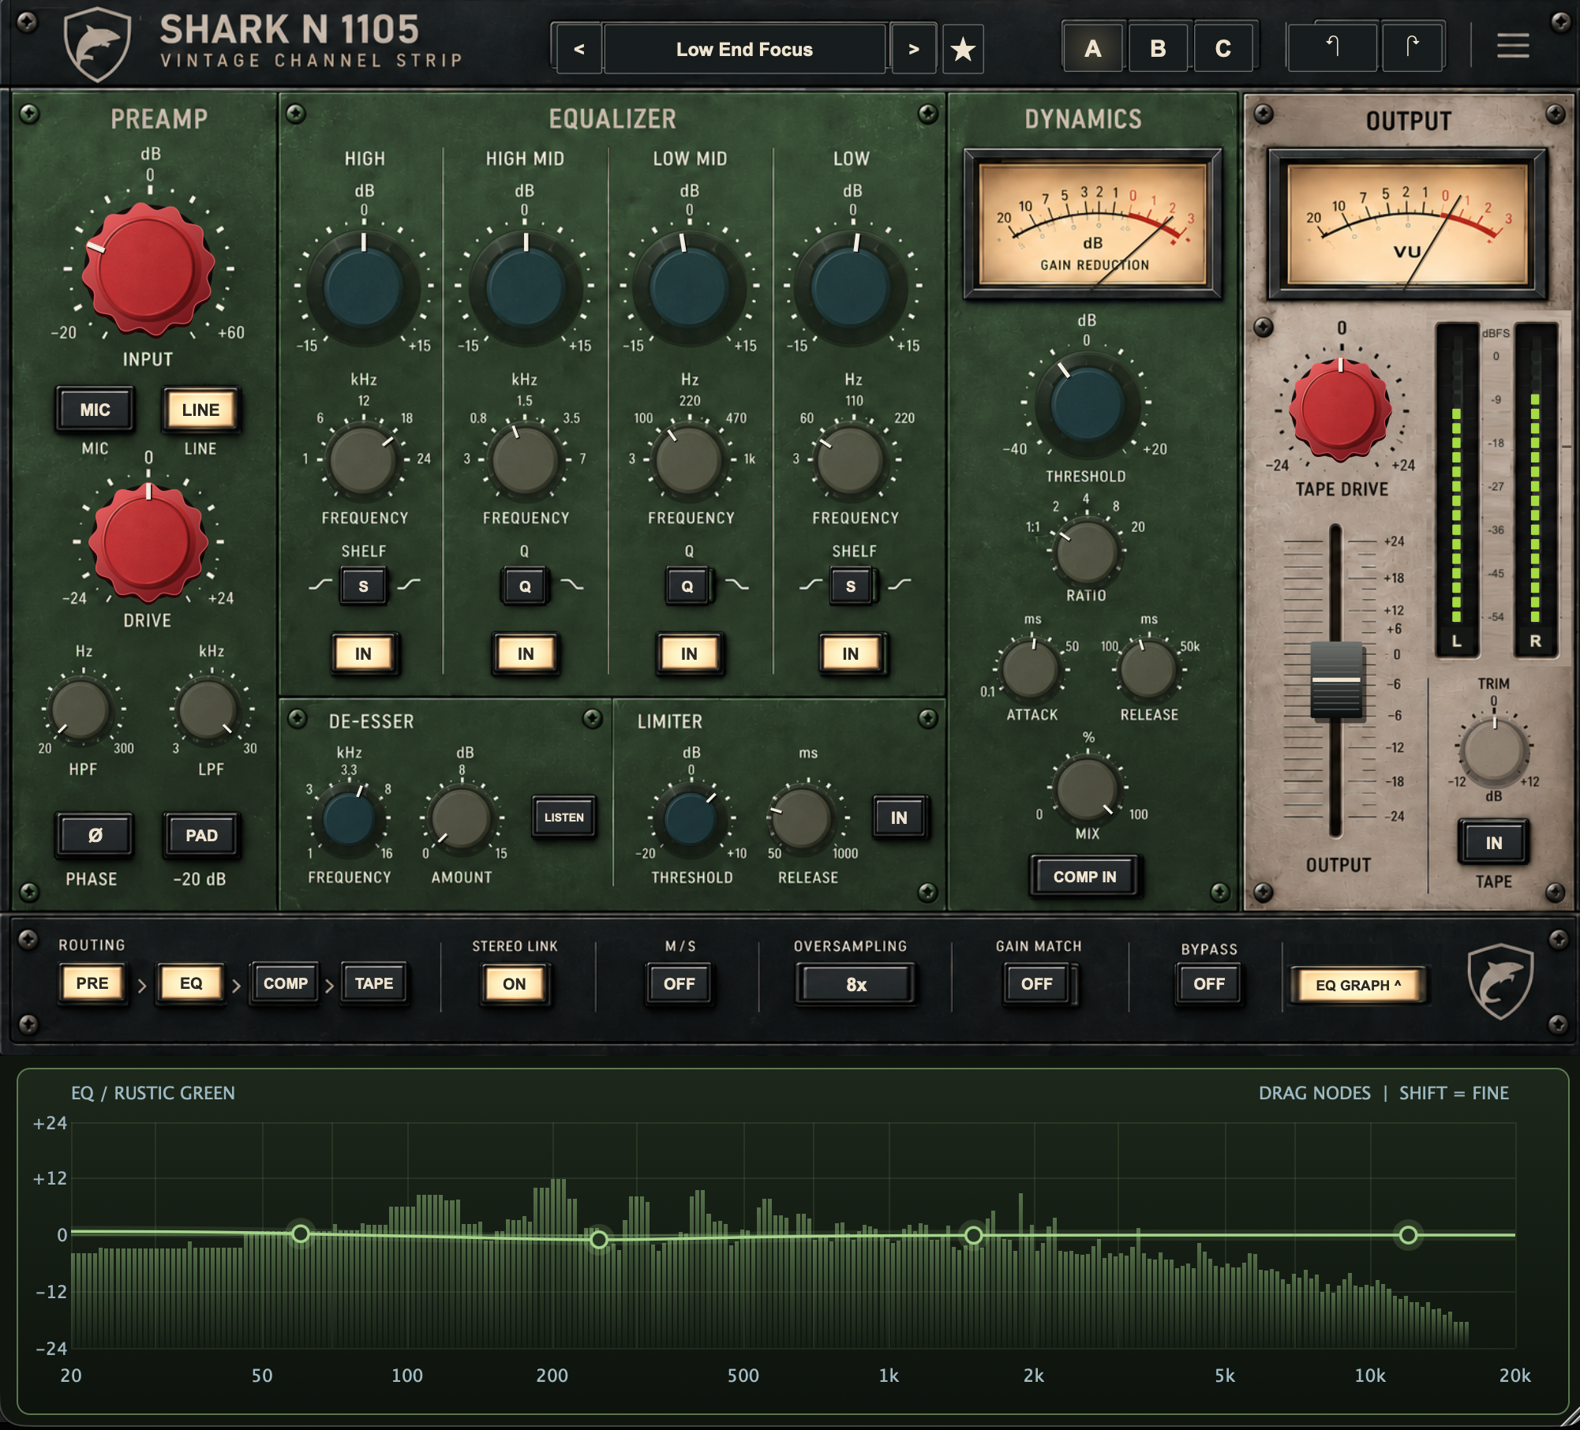Click the shark shield logo in routing bar
Viewport: 1580px width, 1430px height.
[x=1500, y=983]
